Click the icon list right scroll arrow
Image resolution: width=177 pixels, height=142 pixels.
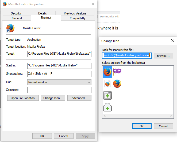click(171, 116)
